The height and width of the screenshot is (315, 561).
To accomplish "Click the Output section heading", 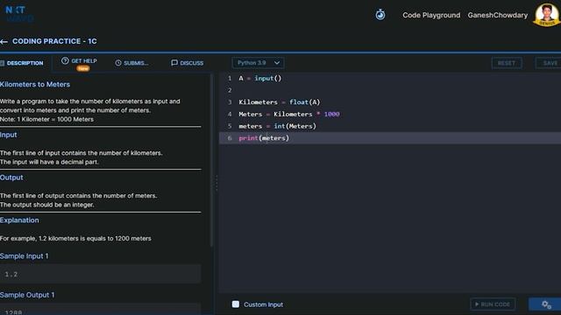I will click(11, 178).
